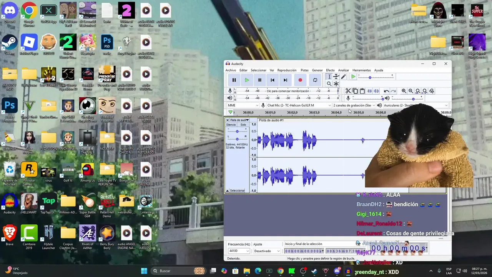Image resolution: width=492 pixels, height=277 pixels.
Task: Select the Envelope tool
Action: point(336,77)
